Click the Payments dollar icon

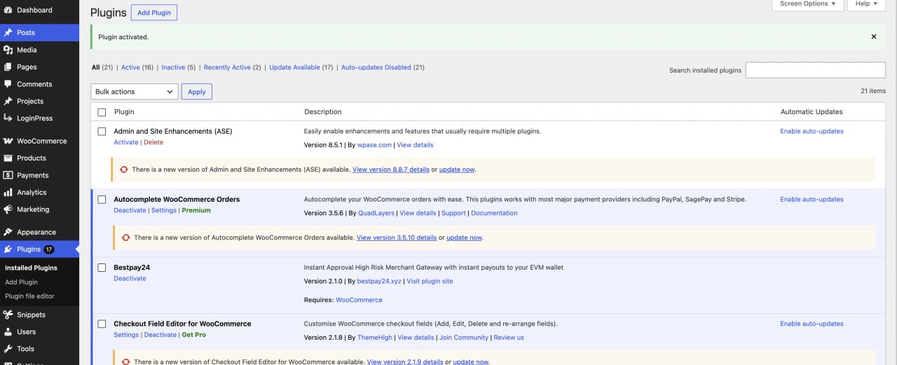[x=8, y=175]
